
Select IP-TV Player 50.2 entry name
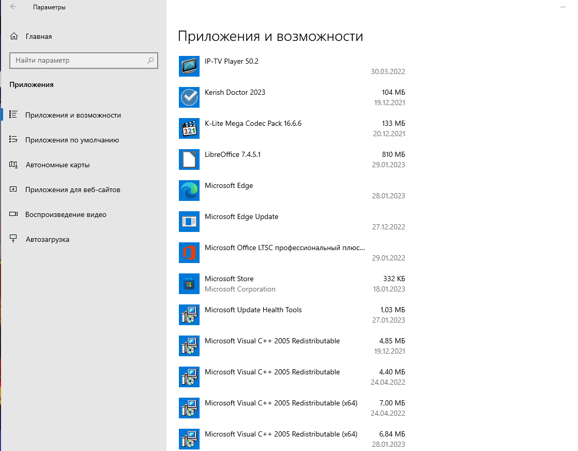pos(232,61)
